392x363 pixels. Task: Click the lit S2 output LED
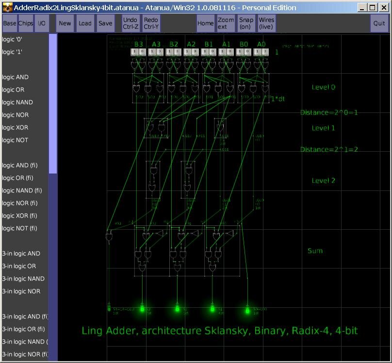point(177,309)
